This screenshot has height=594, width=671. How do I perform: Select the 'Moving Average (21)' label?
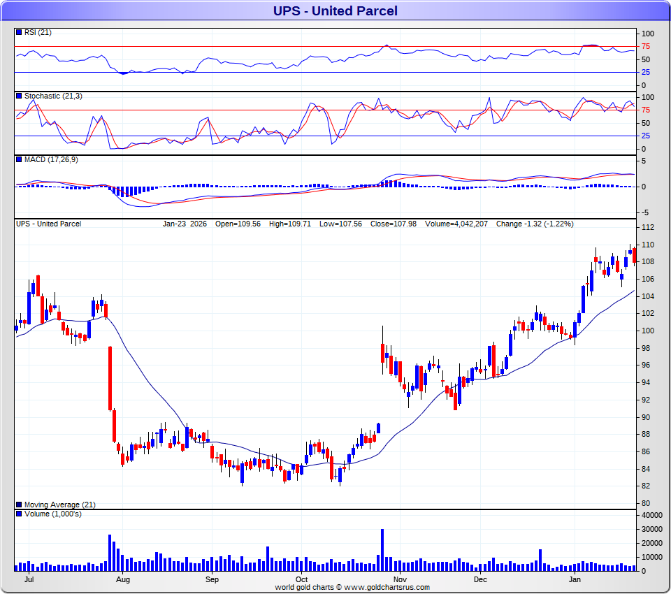point(60,505)
